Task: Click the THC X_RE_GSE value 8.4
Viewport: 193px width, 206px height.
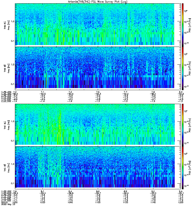Action: 70,191
